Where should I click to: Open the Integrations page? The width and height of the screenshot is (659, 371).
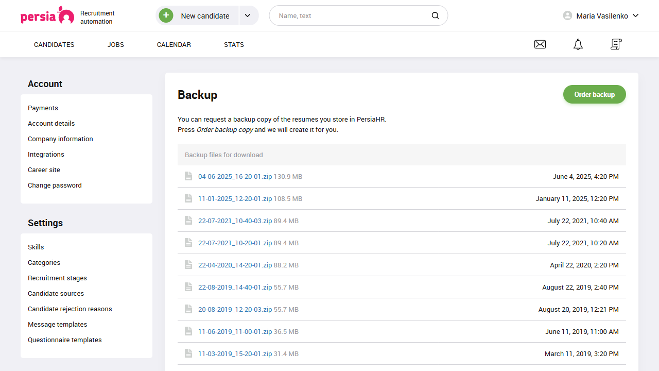click(x=46, y=154)
